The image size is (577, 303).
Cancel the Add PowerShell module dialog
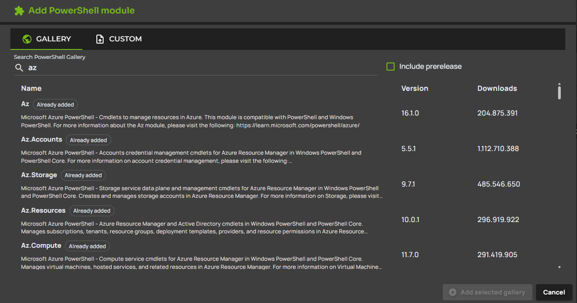coord(554,292)
